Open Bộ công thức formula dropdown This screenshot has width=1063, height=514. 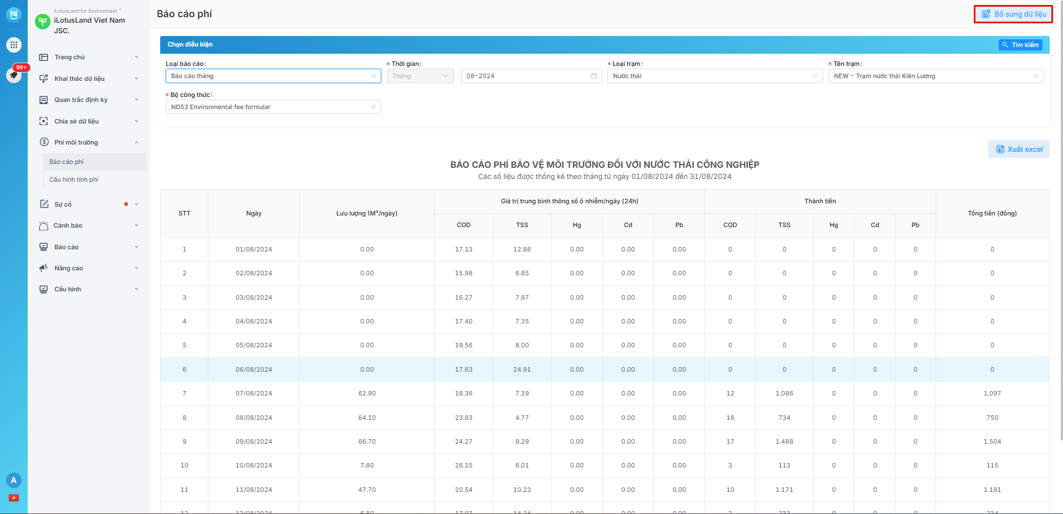pyautogui.click(x=273, y=107)
